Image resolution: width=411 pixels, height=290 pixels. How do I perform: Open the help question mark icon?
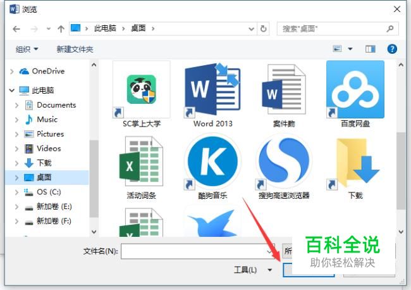[x=392, y=49]
